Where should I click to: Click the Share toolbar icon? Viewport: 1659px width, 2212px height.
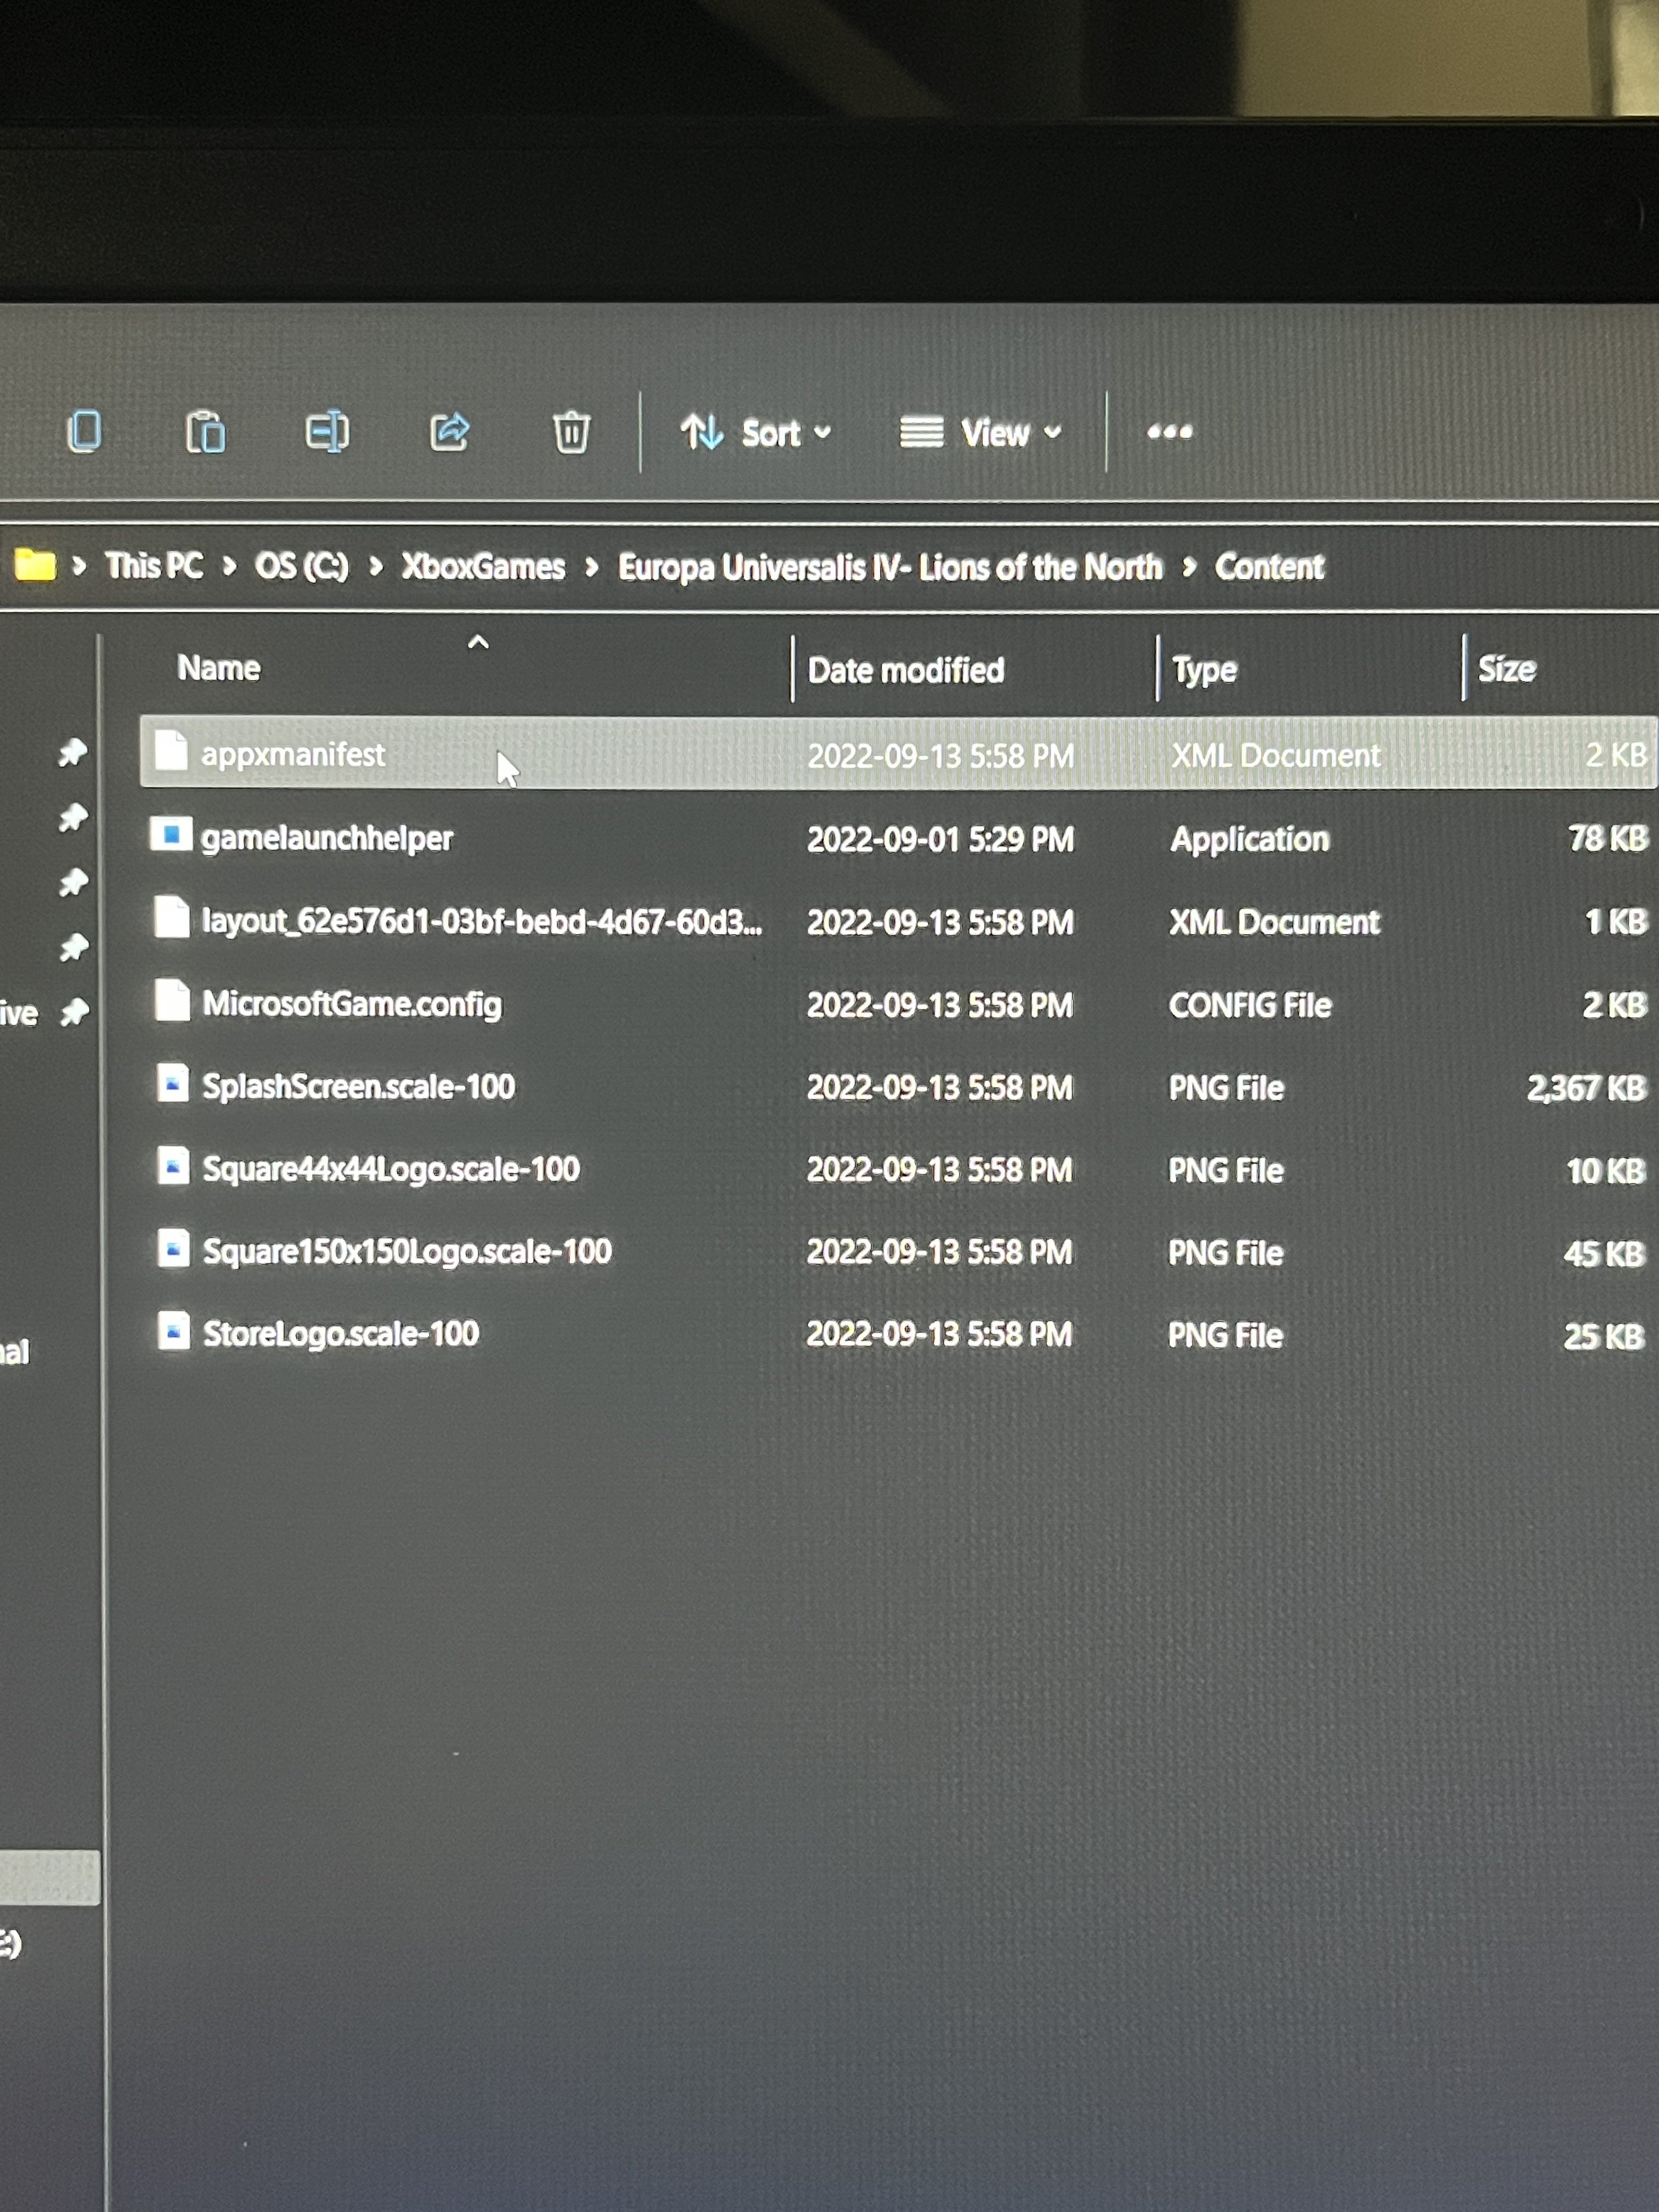click(449, 432)
